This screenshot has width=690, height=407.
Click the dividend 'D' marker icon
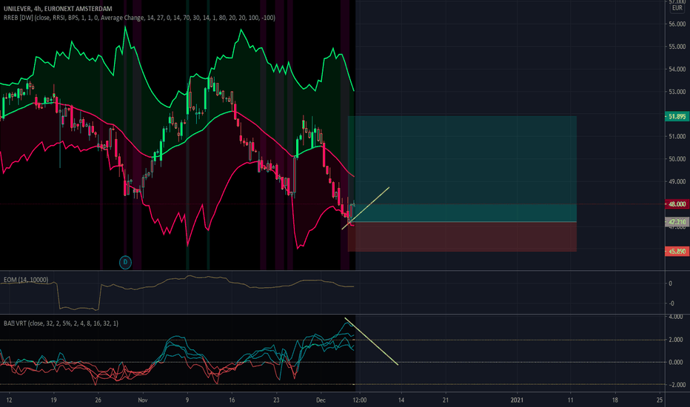pyautogui.click(x=125, y=262)
